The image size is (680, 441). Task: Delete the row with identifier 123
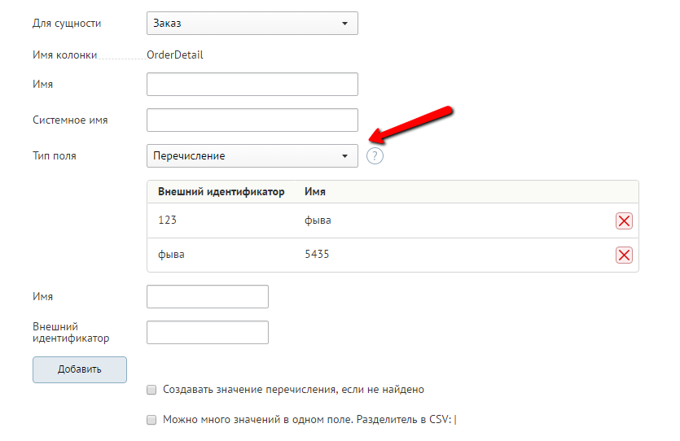pyautogui.click(x=624, y=221)
